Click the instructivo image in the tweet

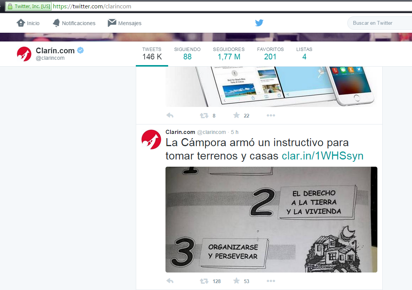(x=271, y=219)
